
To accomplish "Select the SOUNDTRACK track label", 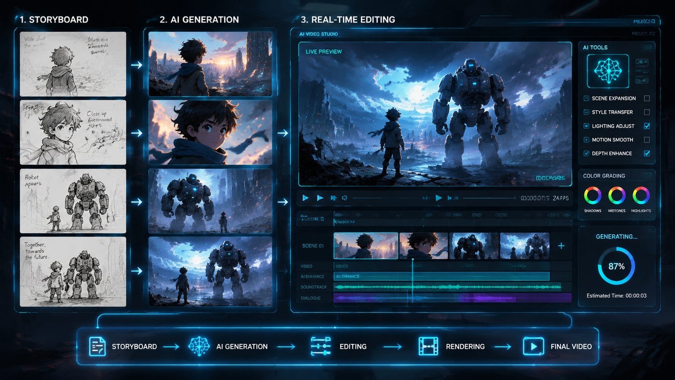I will tap(313, 287).
